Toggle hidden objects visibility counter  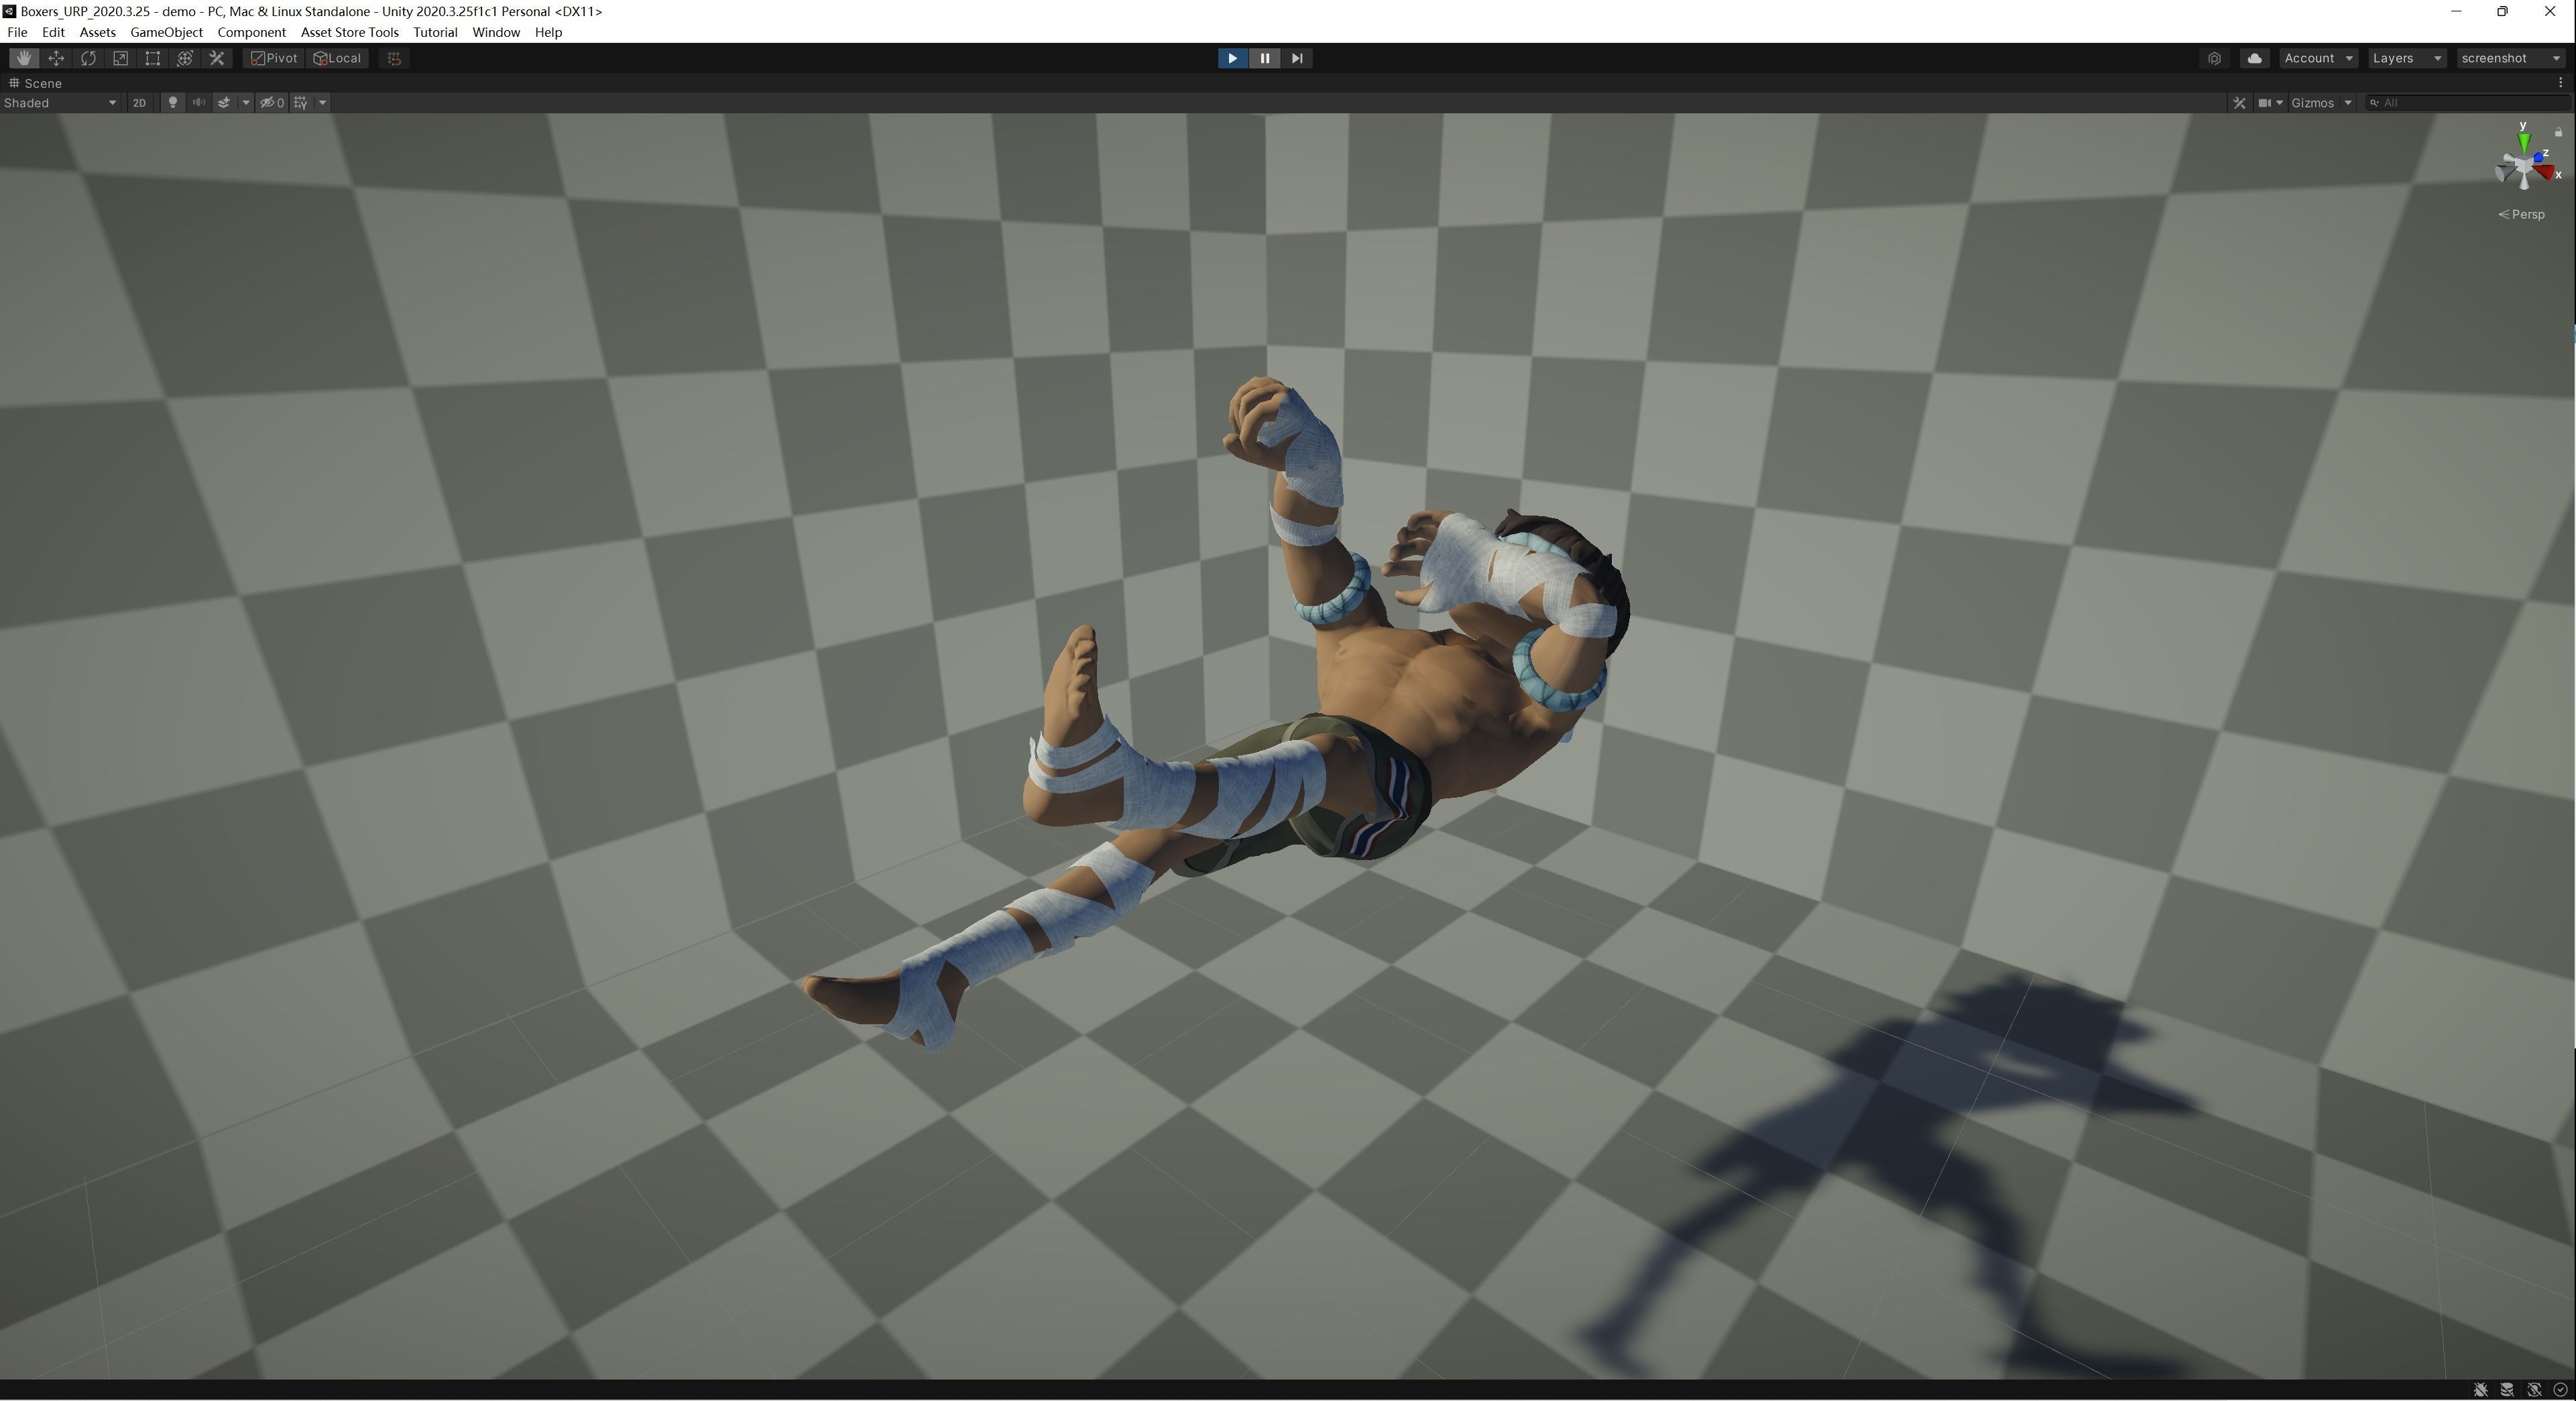pyautogui.click(x=272, y=102)
